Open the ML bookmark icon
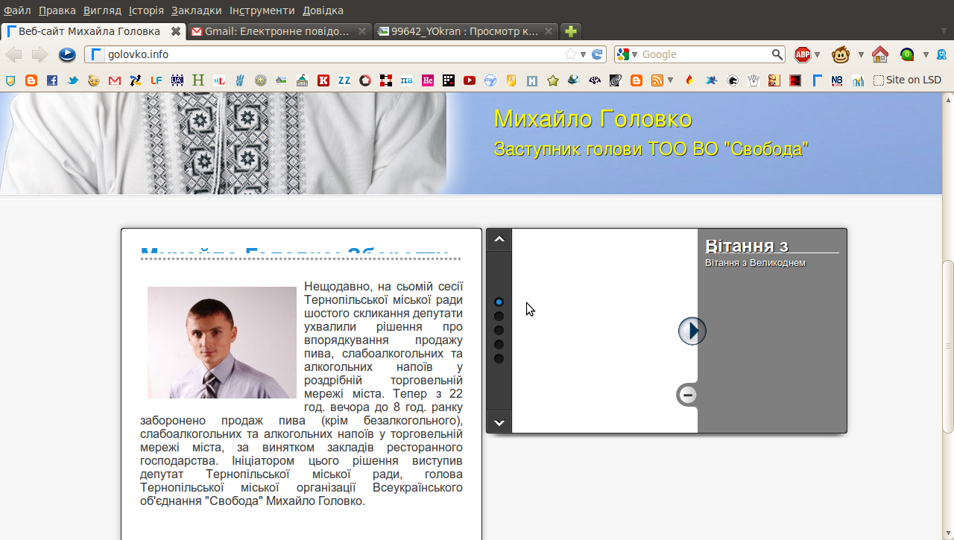This screenshot has height=540, width=954. pyautogui.click(x=219, y=80)
